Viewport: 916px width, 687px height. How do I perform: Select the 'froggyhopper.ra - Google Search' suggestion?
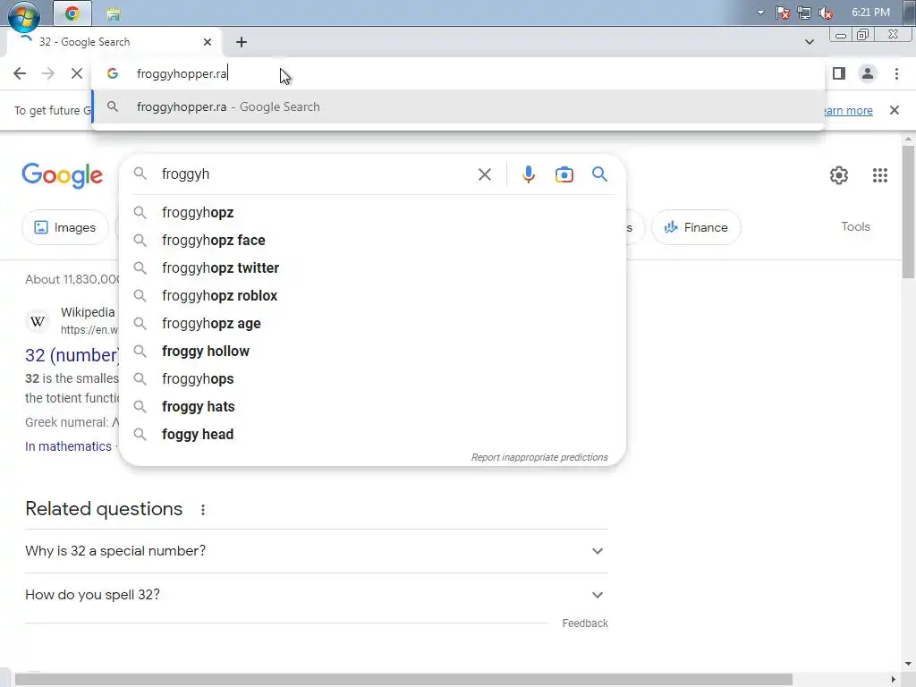458,107
